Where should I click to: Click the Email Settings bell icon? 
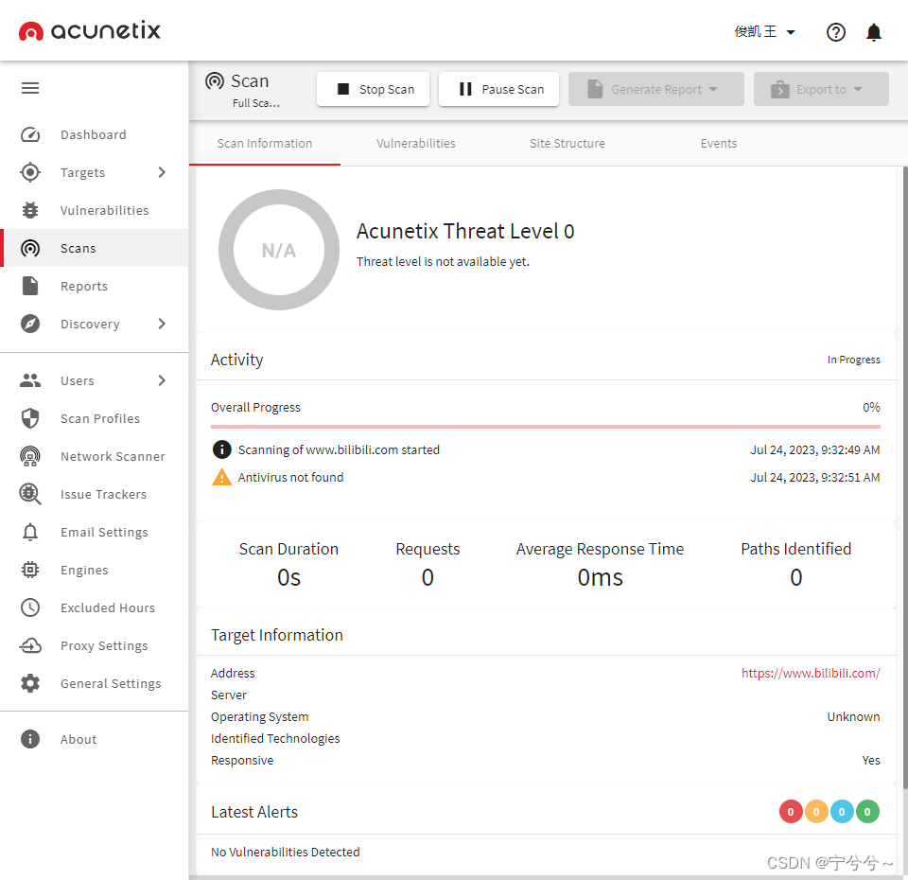[x=30, y=531]
